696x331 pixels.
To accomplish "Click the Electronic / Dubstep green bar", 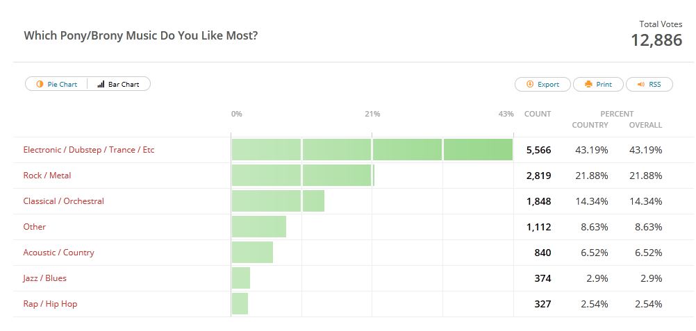I will [372, 150].
